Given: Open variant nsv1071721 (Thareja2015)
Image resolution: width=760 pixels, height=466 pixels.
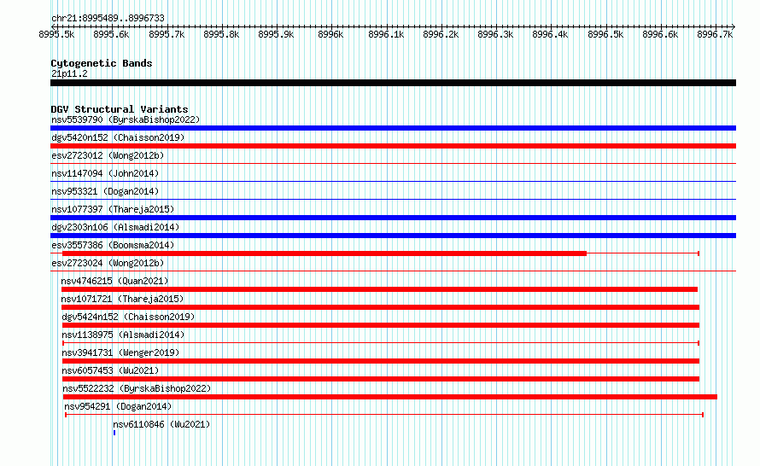Looking at the screenshot, I should [x=122, y=299].
